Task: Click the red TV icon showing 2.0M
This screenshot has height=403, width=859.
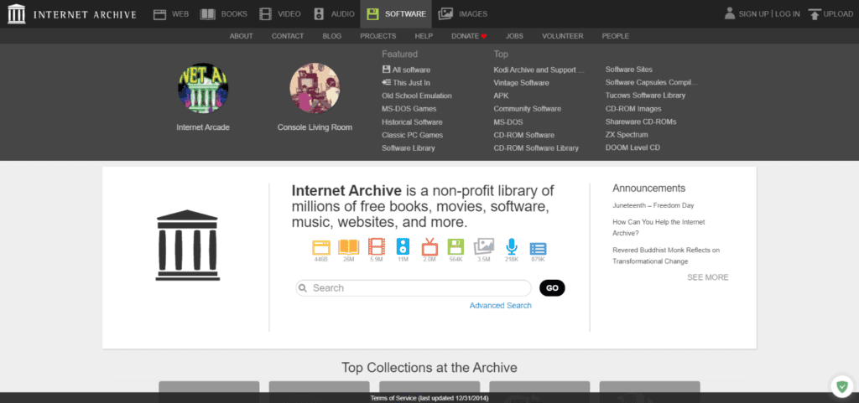Action: tap(429, 246)
